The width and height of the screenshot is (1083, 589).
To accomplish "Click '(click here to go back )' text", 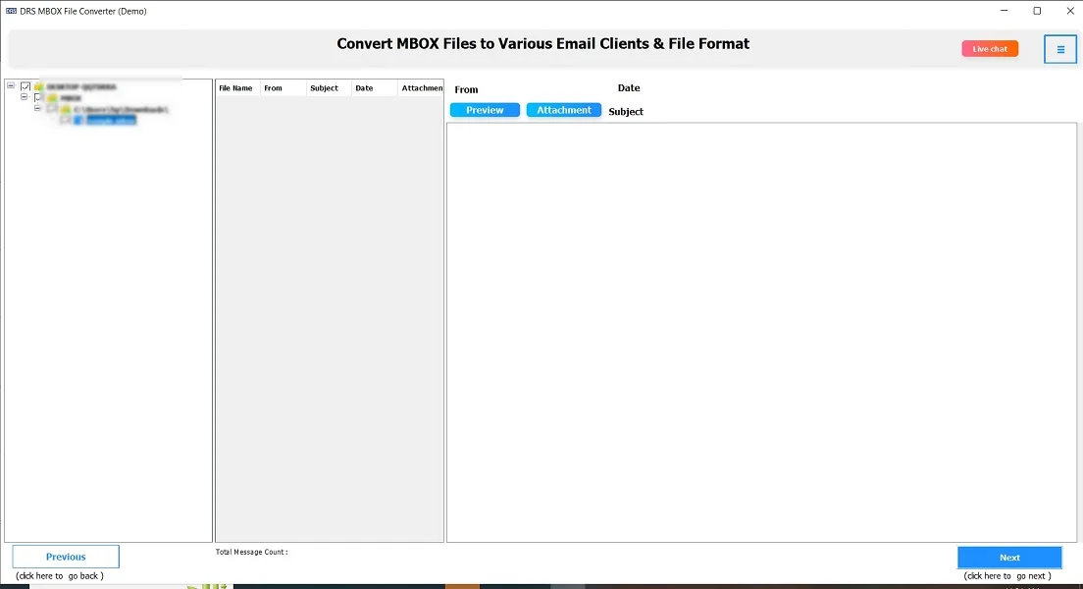I will pos(60,576).
